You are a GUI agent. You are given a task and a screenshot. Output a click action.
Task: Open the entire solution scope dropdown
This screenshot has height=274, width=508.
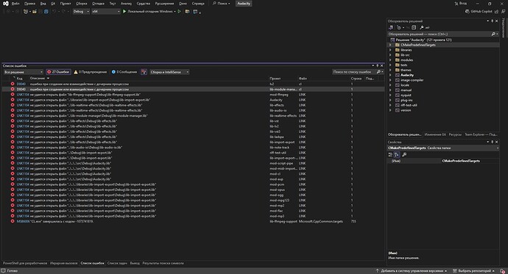(x=24, y=72)
